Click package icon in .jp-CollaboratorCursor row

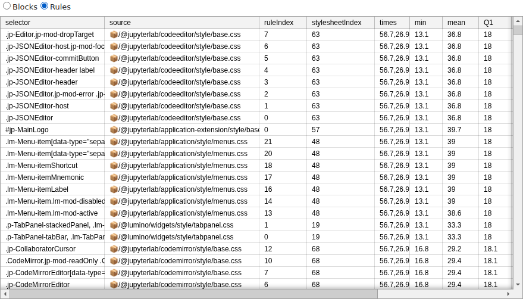coord(114,249)
